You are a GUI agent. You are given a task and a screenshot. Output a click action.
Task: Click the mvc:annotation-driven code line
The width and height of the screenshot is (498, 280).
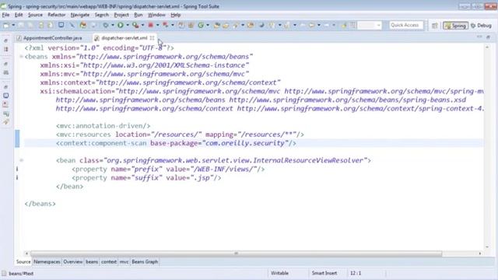103,126
